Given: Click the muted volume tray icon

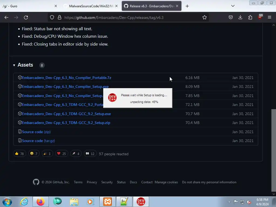Looking at the screenshot, I should point(249,202).
